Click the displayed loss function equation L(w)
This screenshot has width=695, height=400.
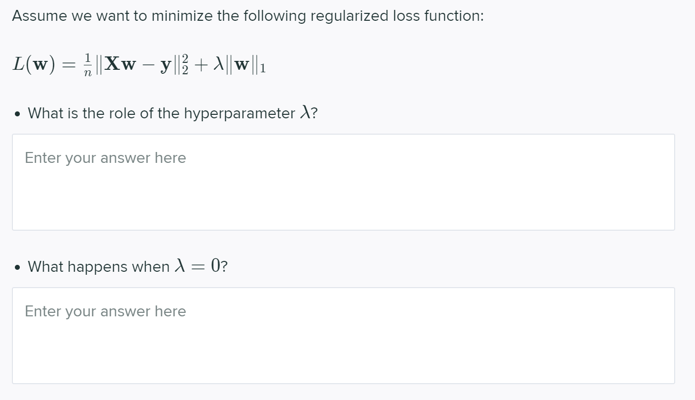click(139, 64)
